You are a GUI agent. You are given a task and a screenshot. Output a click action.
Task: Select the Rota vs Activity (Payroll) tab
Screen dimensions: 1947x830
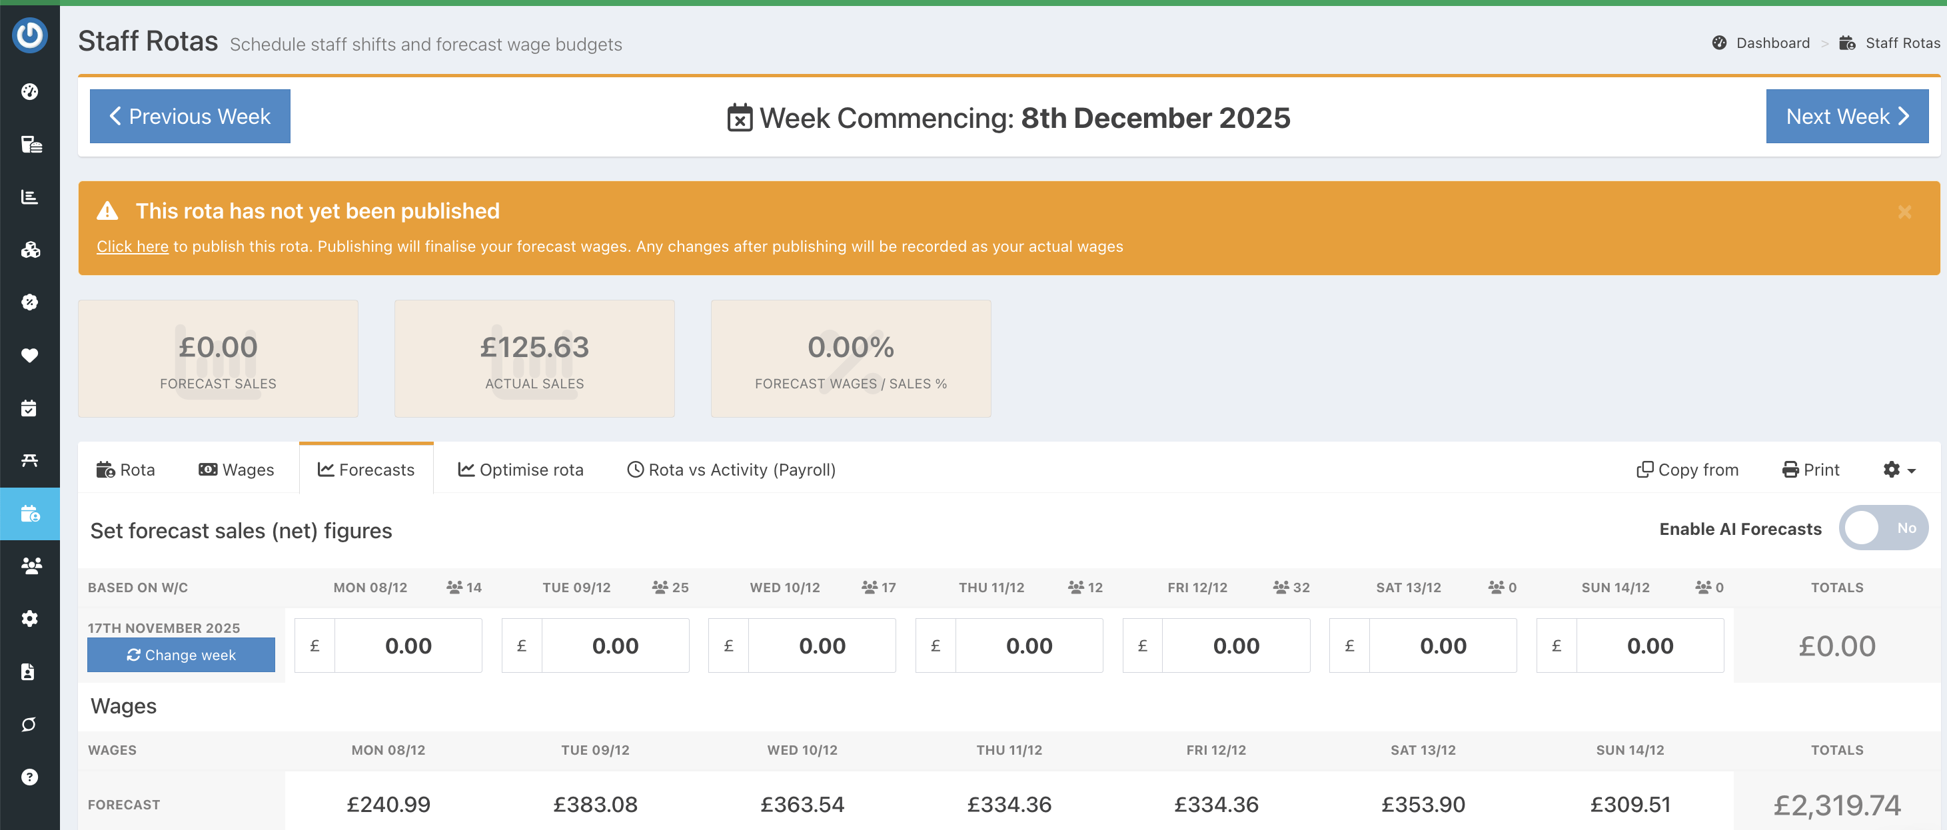coord(731,470)
